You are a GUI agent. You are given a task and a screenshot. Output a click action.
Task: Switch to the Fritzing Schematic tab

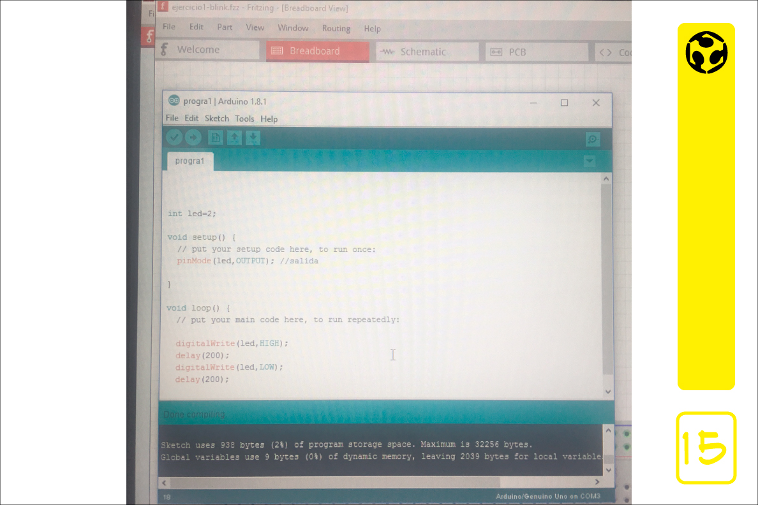coord(427,52)
